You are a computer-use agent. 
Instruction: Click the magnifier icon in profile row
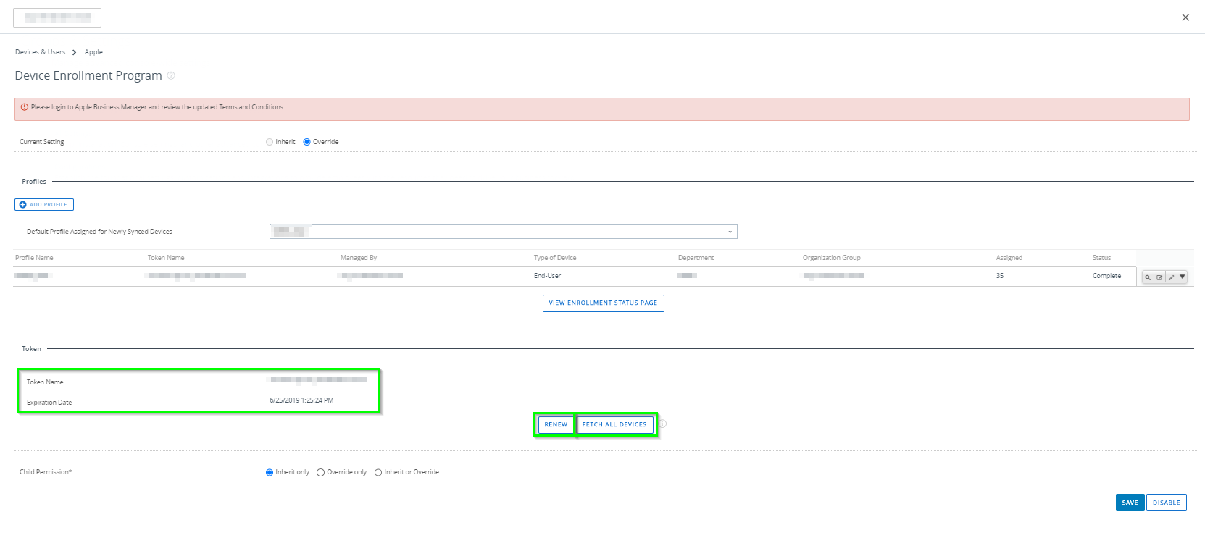[1148, 277]
